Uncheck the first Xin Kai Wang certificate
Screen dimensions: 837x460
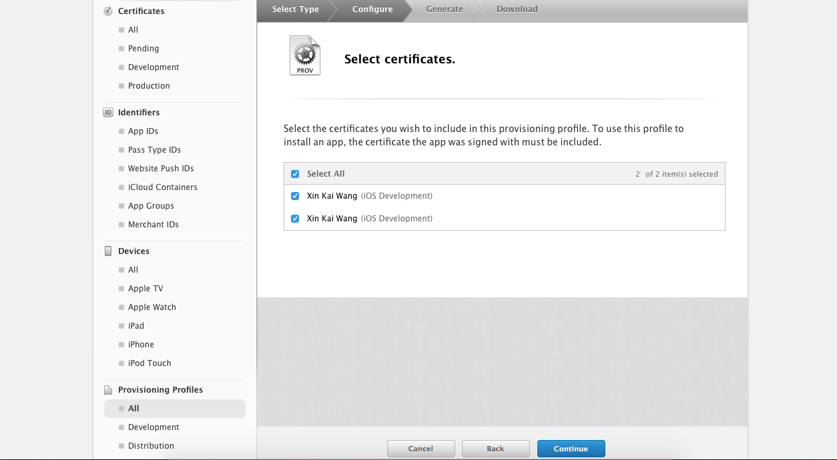pyautogui.click(x=295, y=196)
